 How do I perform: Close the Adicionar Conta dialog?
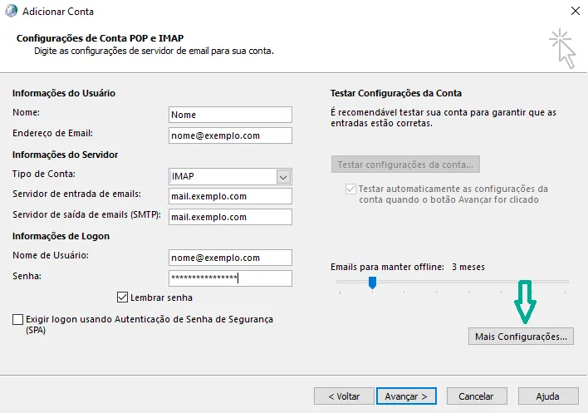click(x=576, y=11)
